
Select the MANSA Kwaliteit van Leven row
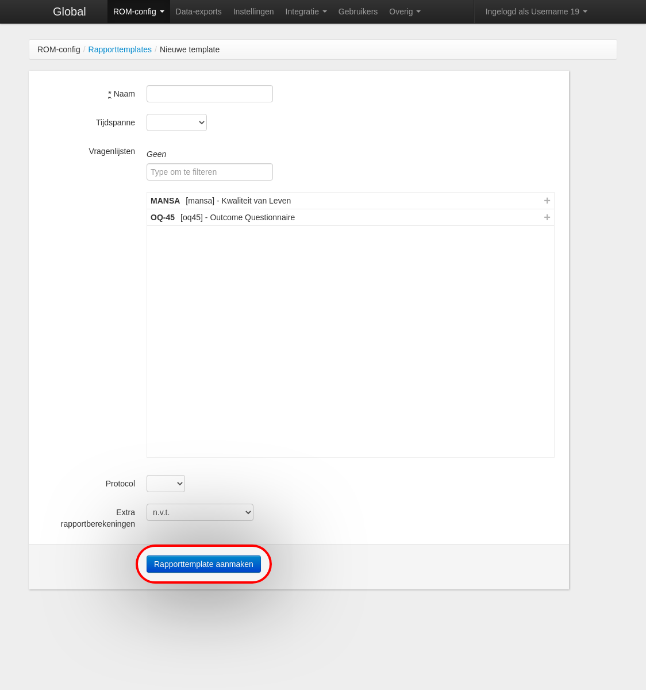coord(287,201)
